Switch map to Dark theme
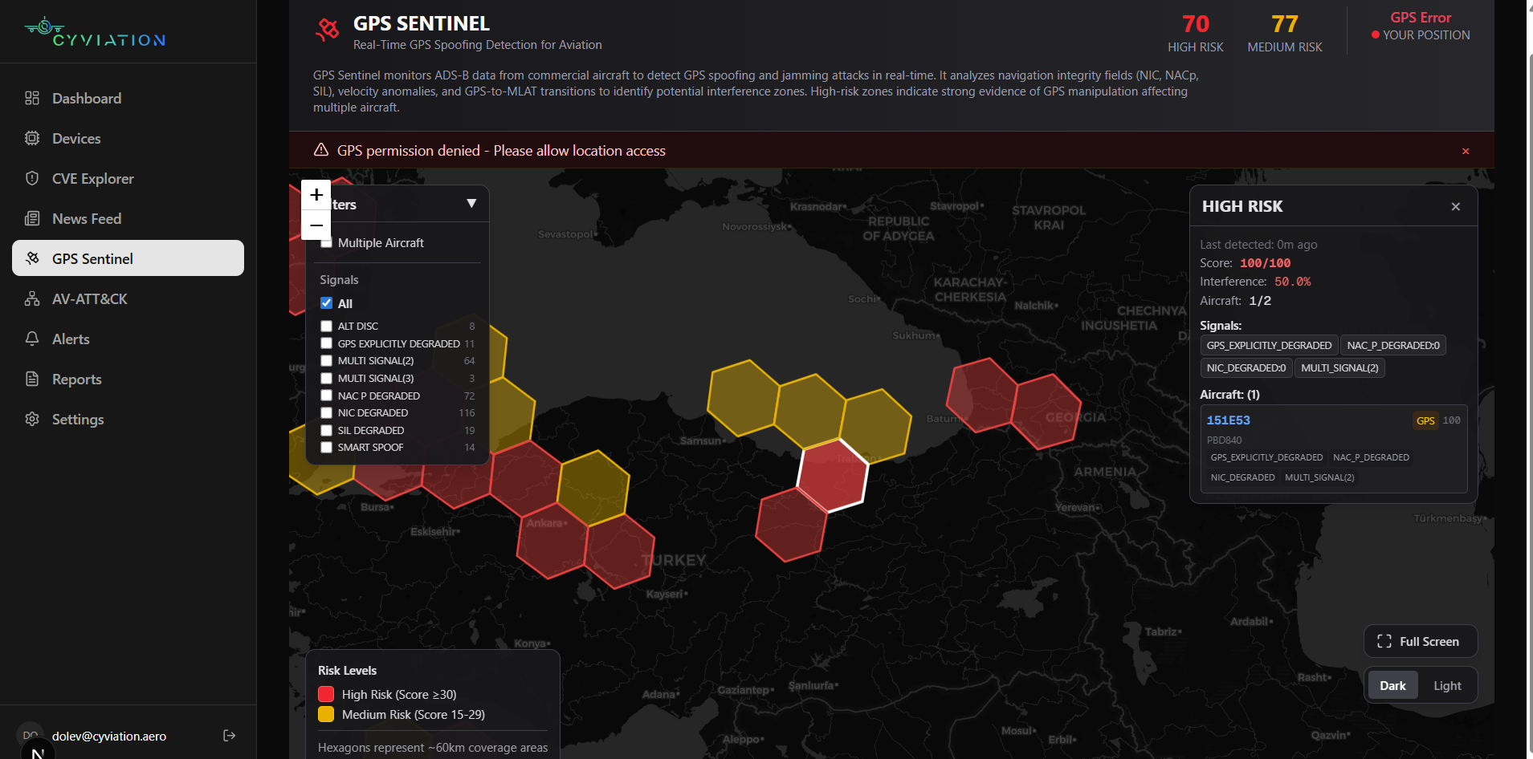 pos(1392,686)
